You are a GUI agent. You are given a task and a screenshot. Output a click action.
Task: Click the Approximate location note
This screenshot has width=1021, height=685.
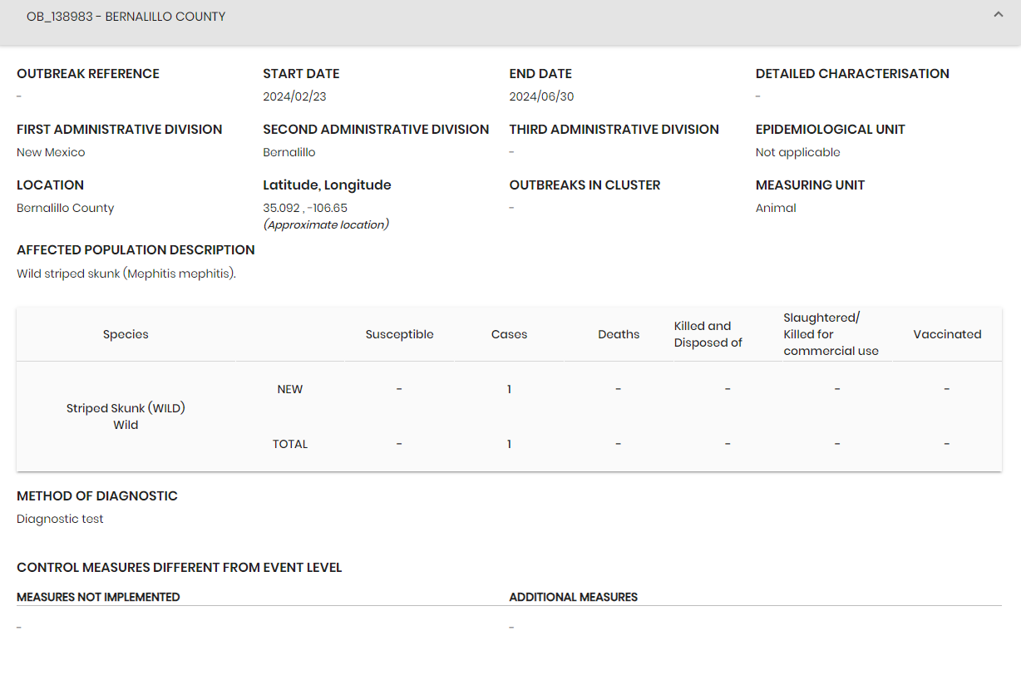(x=326, y=224)
